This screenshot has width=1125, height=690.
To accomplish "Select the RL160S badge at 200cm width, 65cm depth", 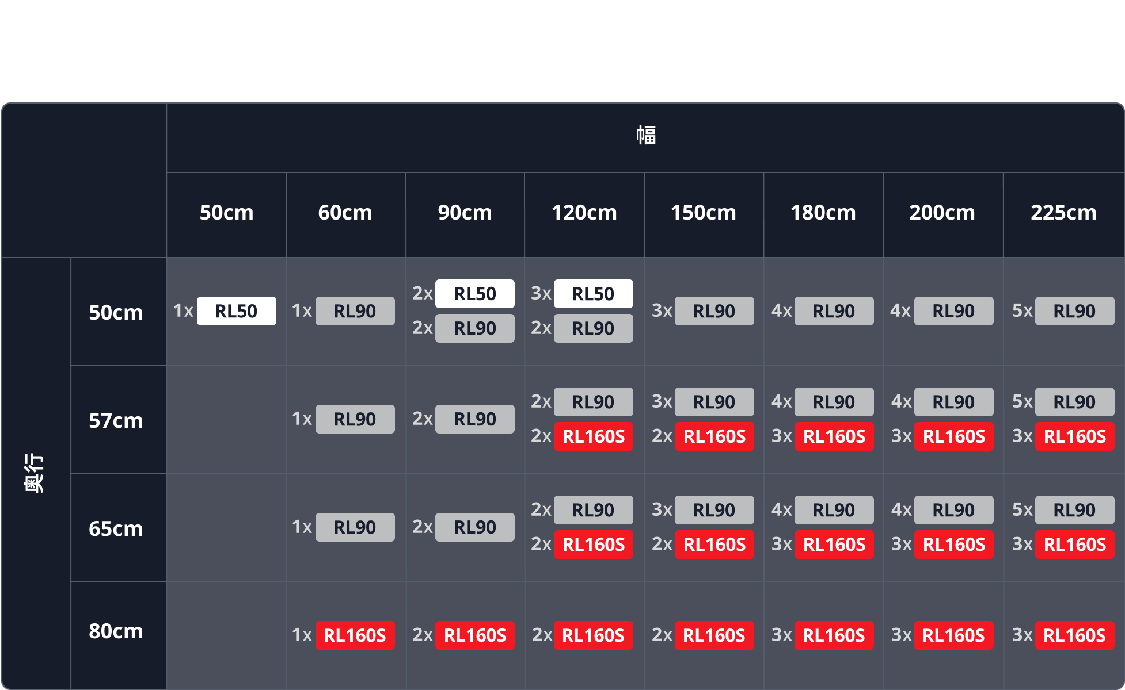I will (x=953, y=545).
